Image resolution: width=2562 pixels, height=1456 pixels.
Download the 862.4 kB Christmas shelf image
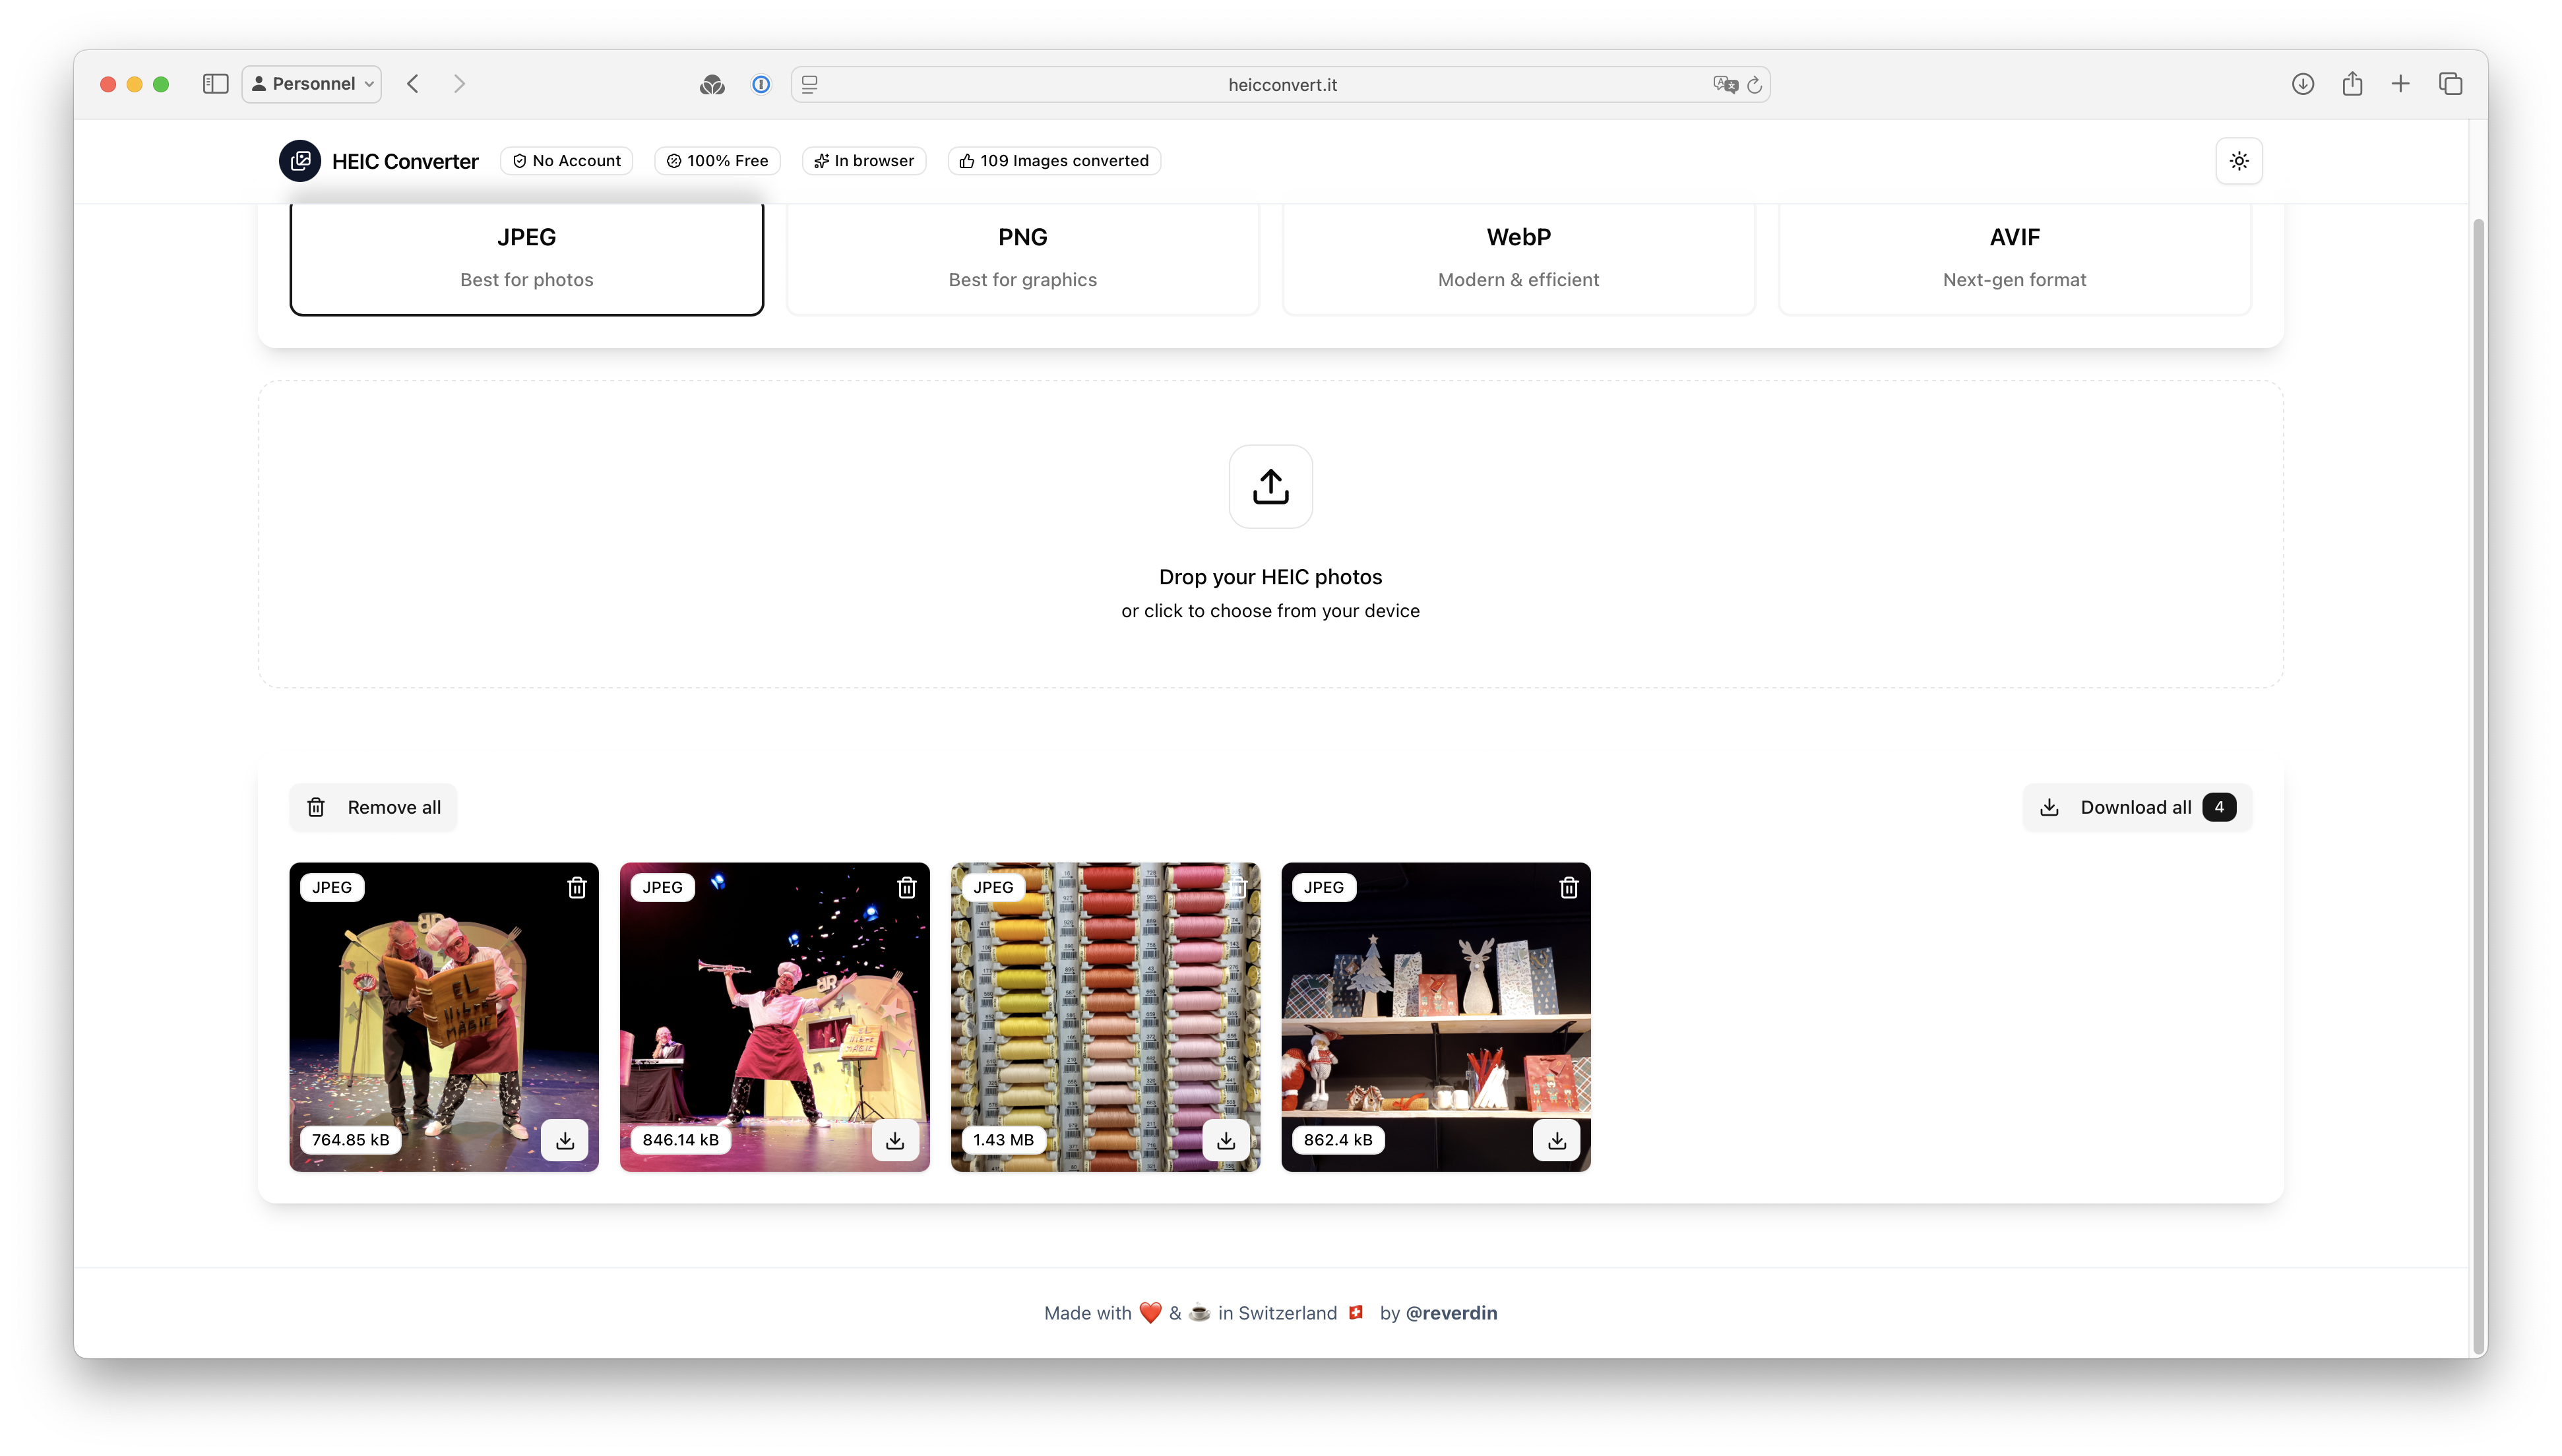(x=1556, y=1140)
